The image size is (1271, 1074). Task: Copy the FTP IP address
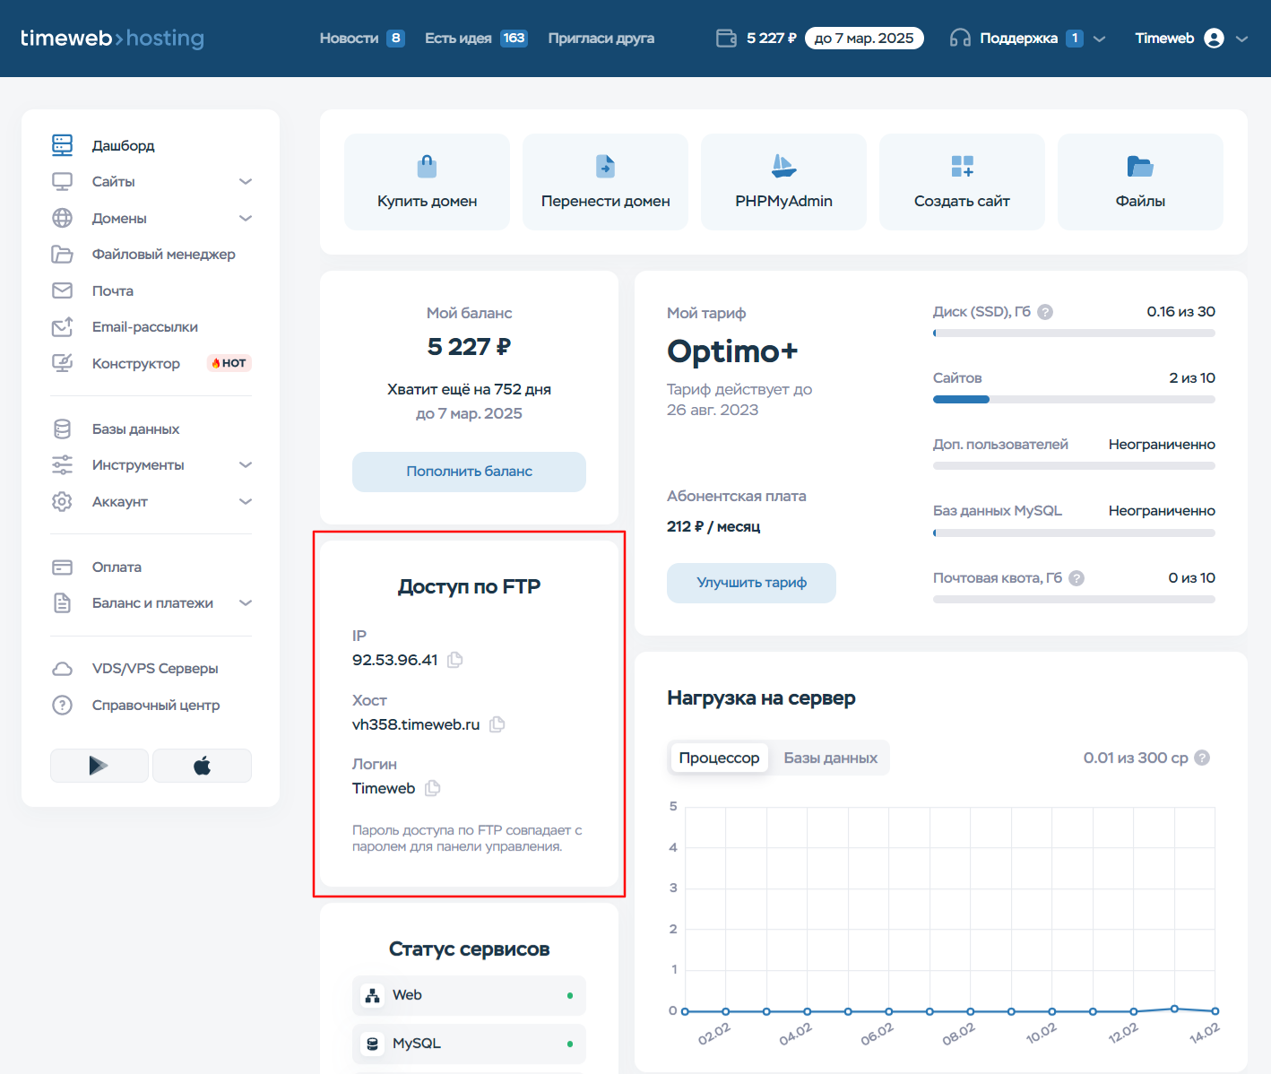coord(455,660)
